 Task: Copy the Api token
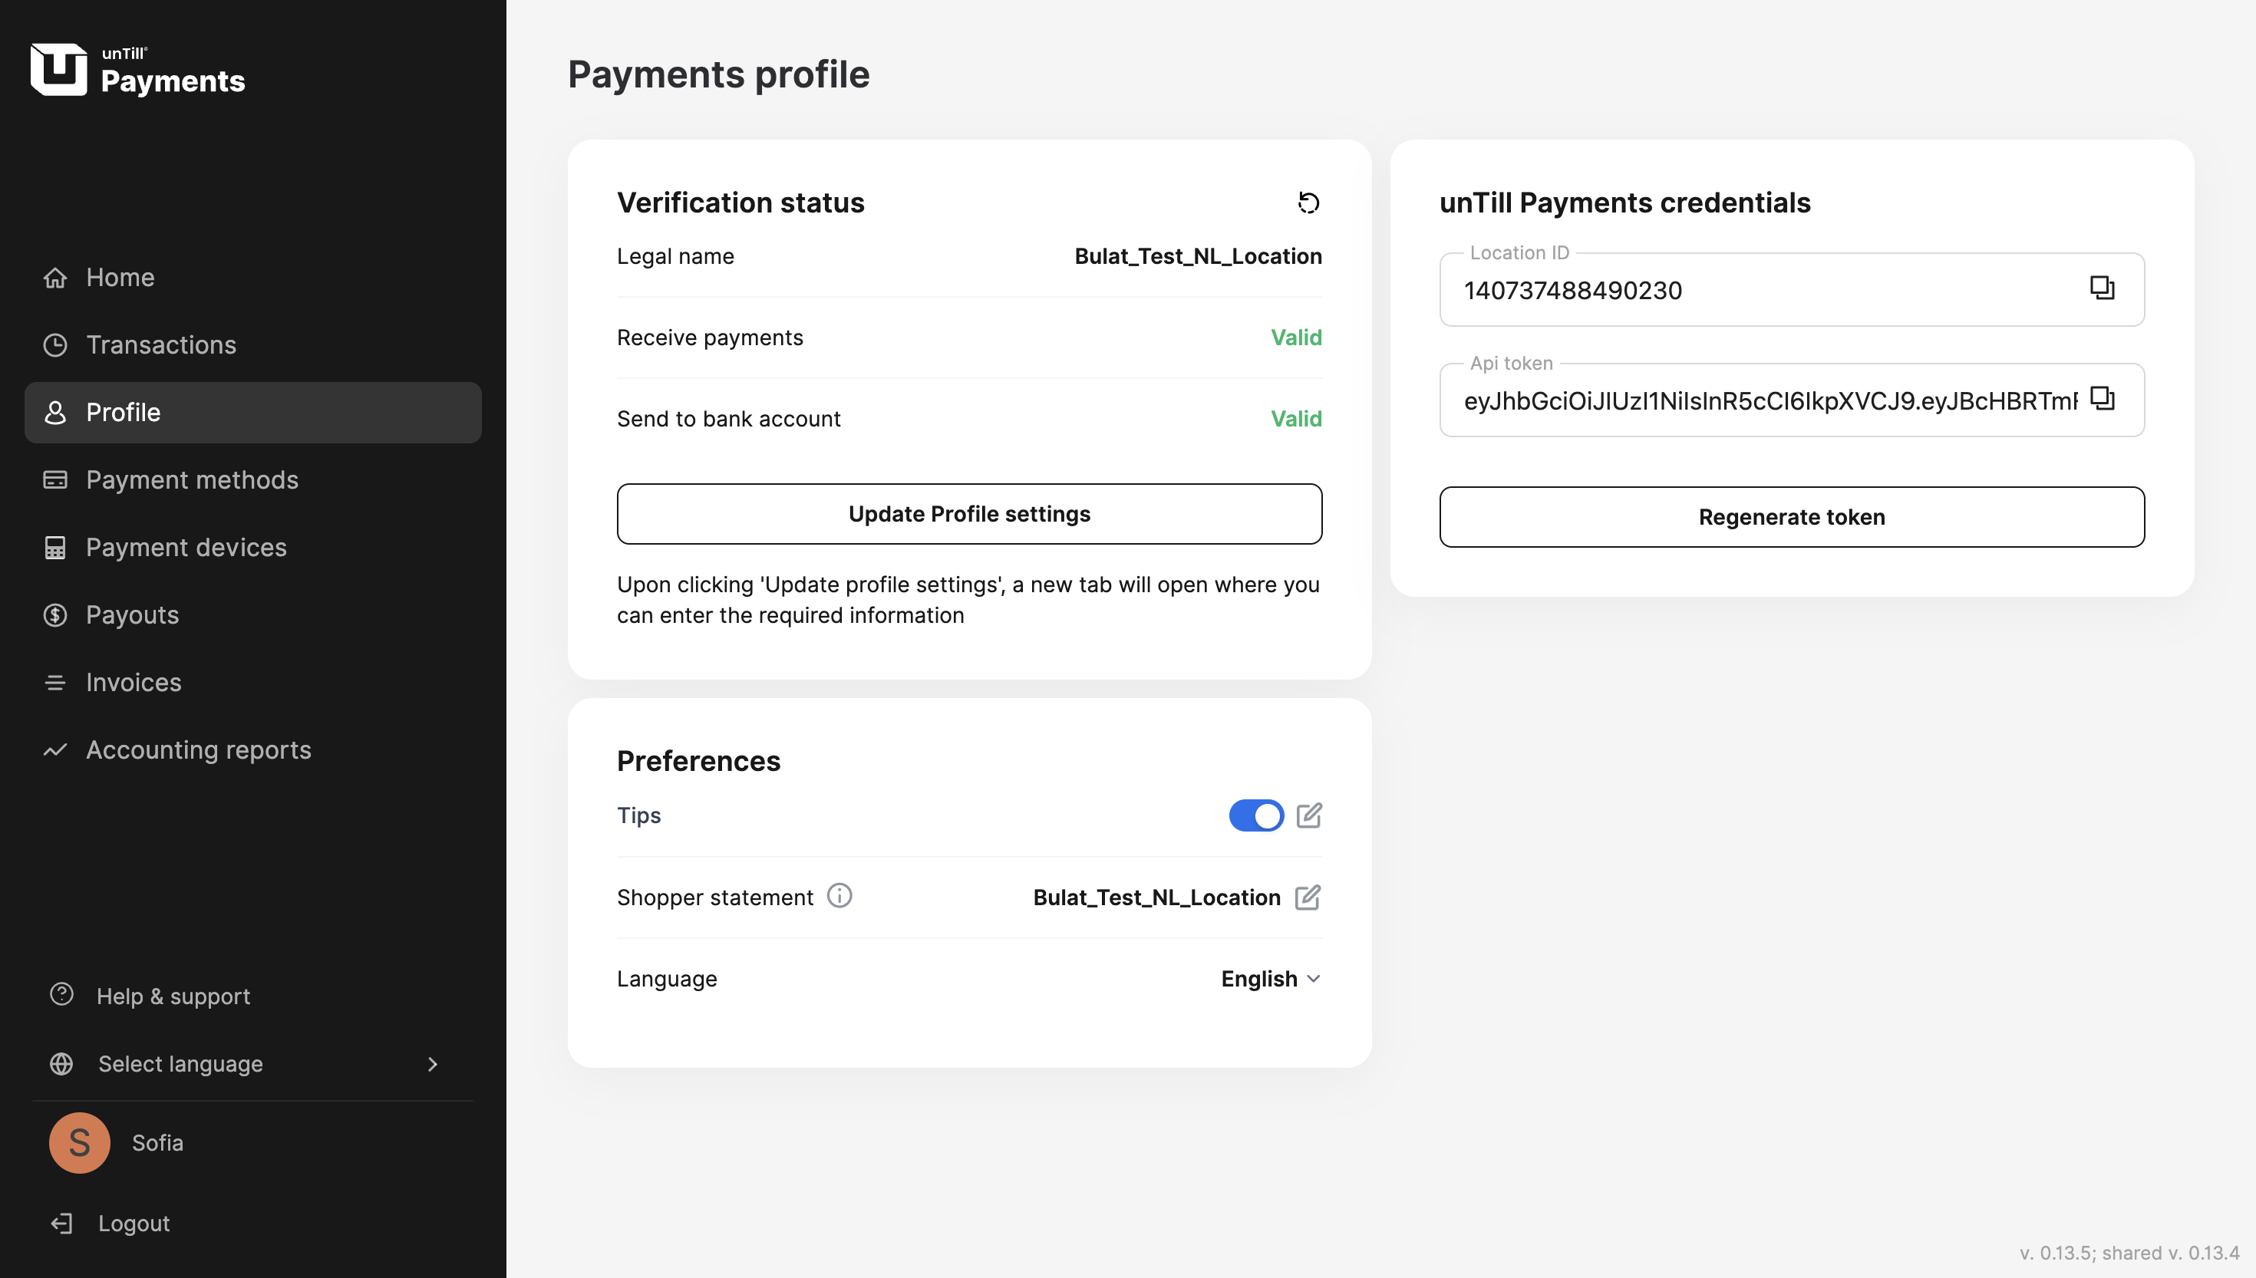(2102, 398)
